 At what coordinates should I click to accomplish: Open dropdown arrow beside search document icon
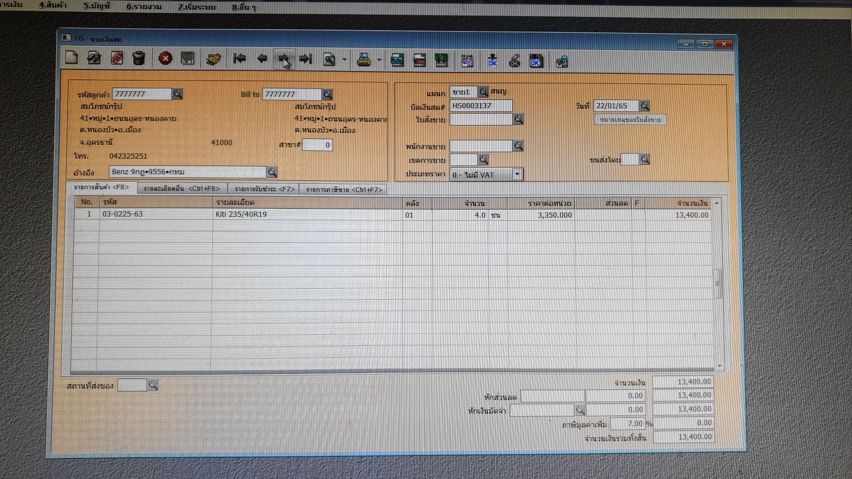coord(344,59)
